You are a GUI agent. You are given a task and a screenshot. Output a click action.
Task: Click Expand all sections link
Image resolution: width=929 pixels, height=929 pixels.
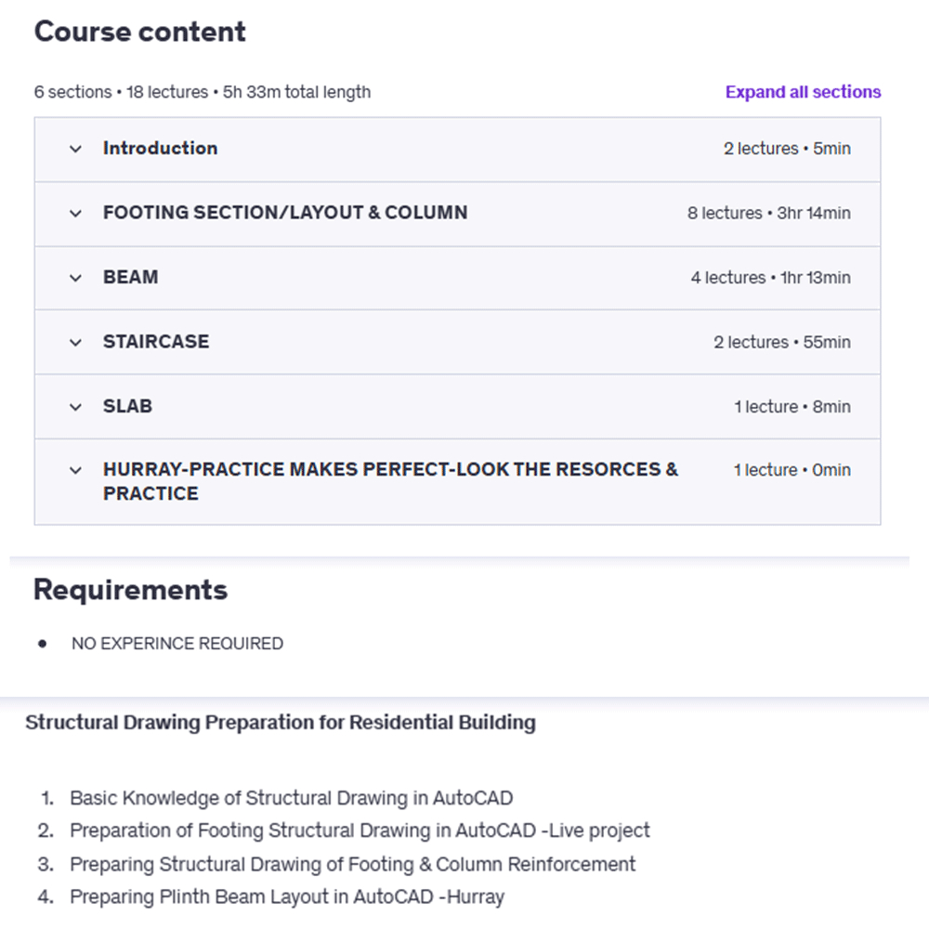coord(803,92)
